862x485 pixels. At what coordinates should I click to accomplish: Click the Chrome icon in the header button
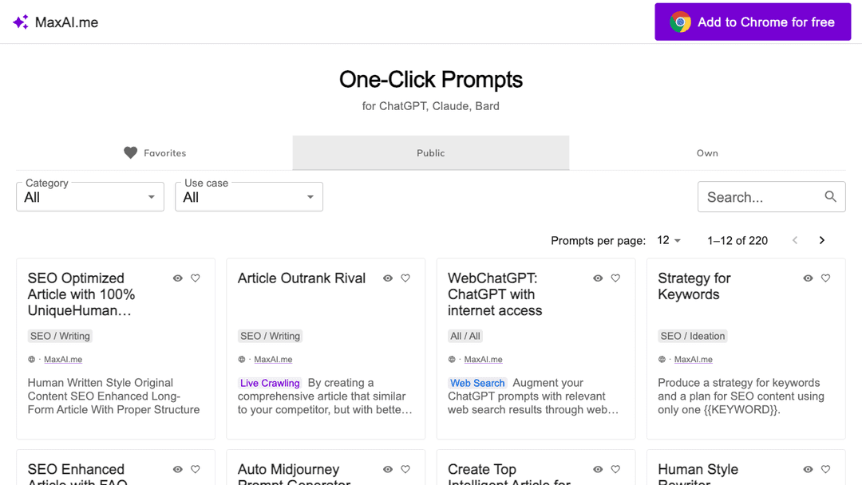point(680,22)
